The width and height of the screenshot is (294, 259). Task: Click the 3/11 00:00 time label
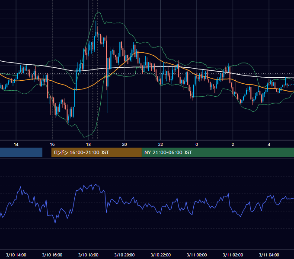point(197,255)
